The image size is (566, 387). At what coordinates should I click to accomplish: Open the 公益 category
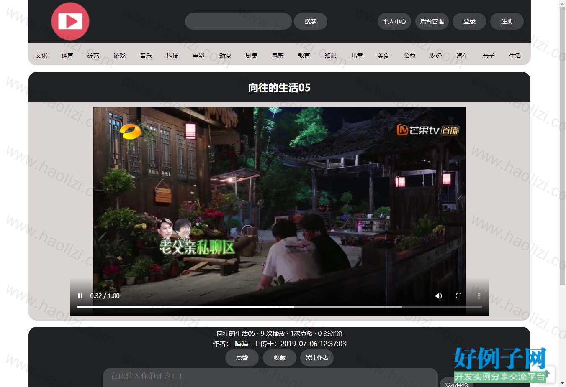[x=409, y=56]
